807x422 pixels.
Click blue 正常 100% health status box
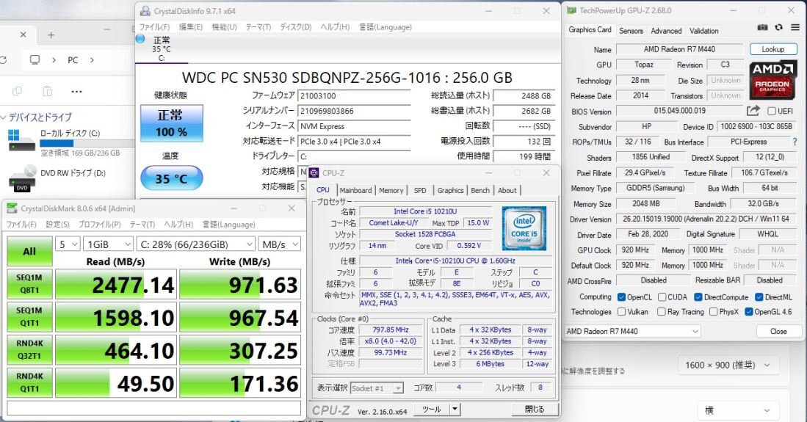click(171, 123)
